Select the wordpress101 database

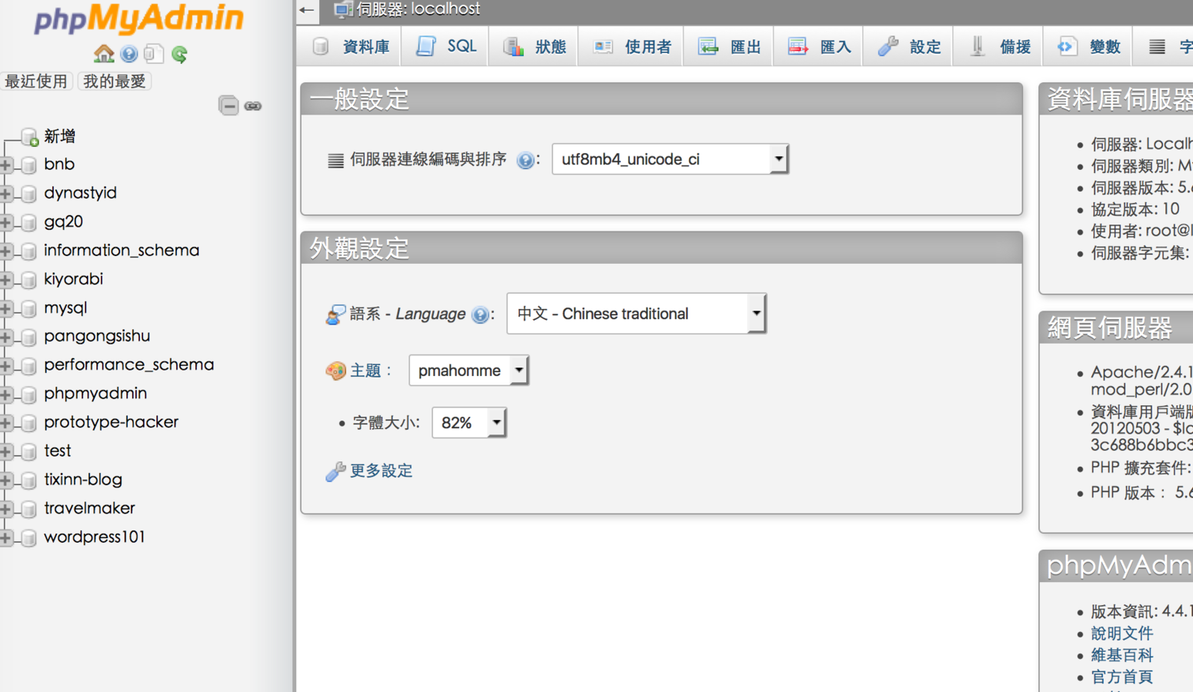click(95, 537)
